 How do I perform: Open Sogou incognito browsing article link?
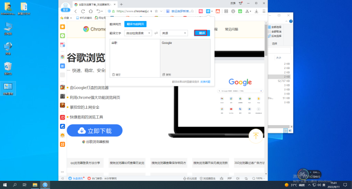pyautogui.click(x=211, y=163)
